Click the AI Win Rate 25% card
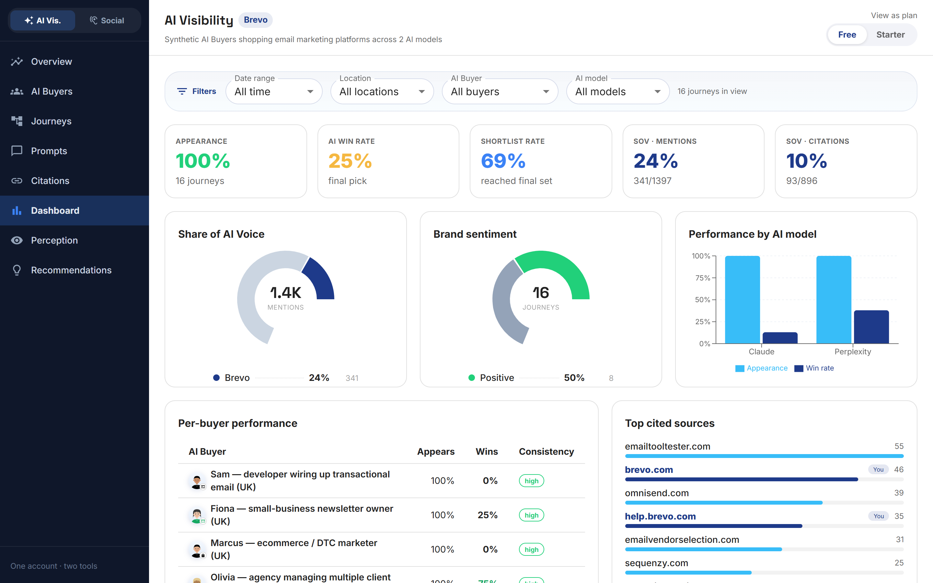The width and height of the screenshot is (933, 583). pos(388,161)
